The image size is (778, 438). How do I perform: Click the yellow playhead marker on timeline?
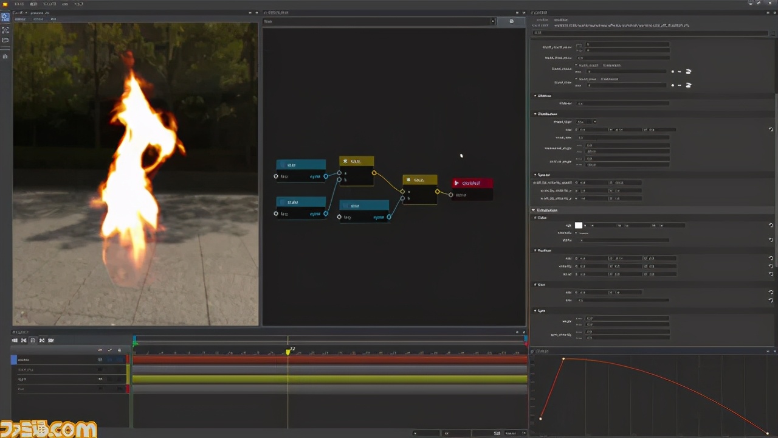[x=288, y=352]
